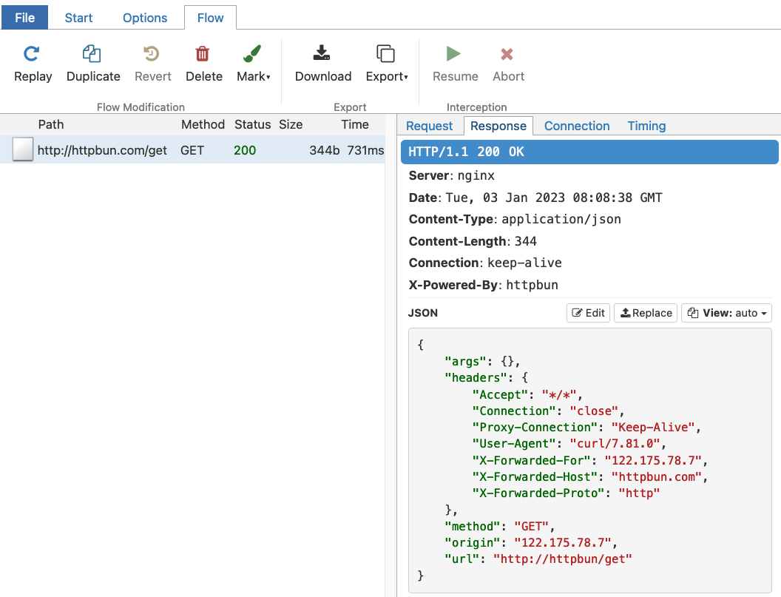Click the "origin" JSON key

tap(472, 543)
